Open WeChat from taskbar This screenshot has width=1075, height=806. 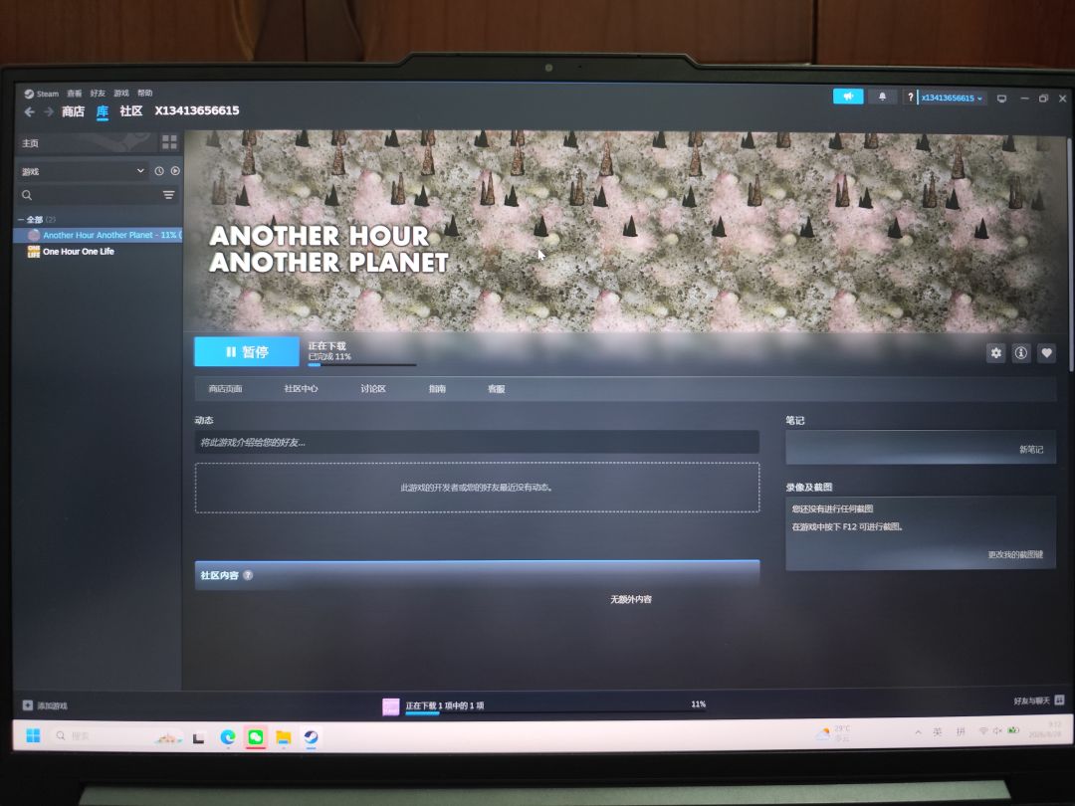(x=256, y=737)
